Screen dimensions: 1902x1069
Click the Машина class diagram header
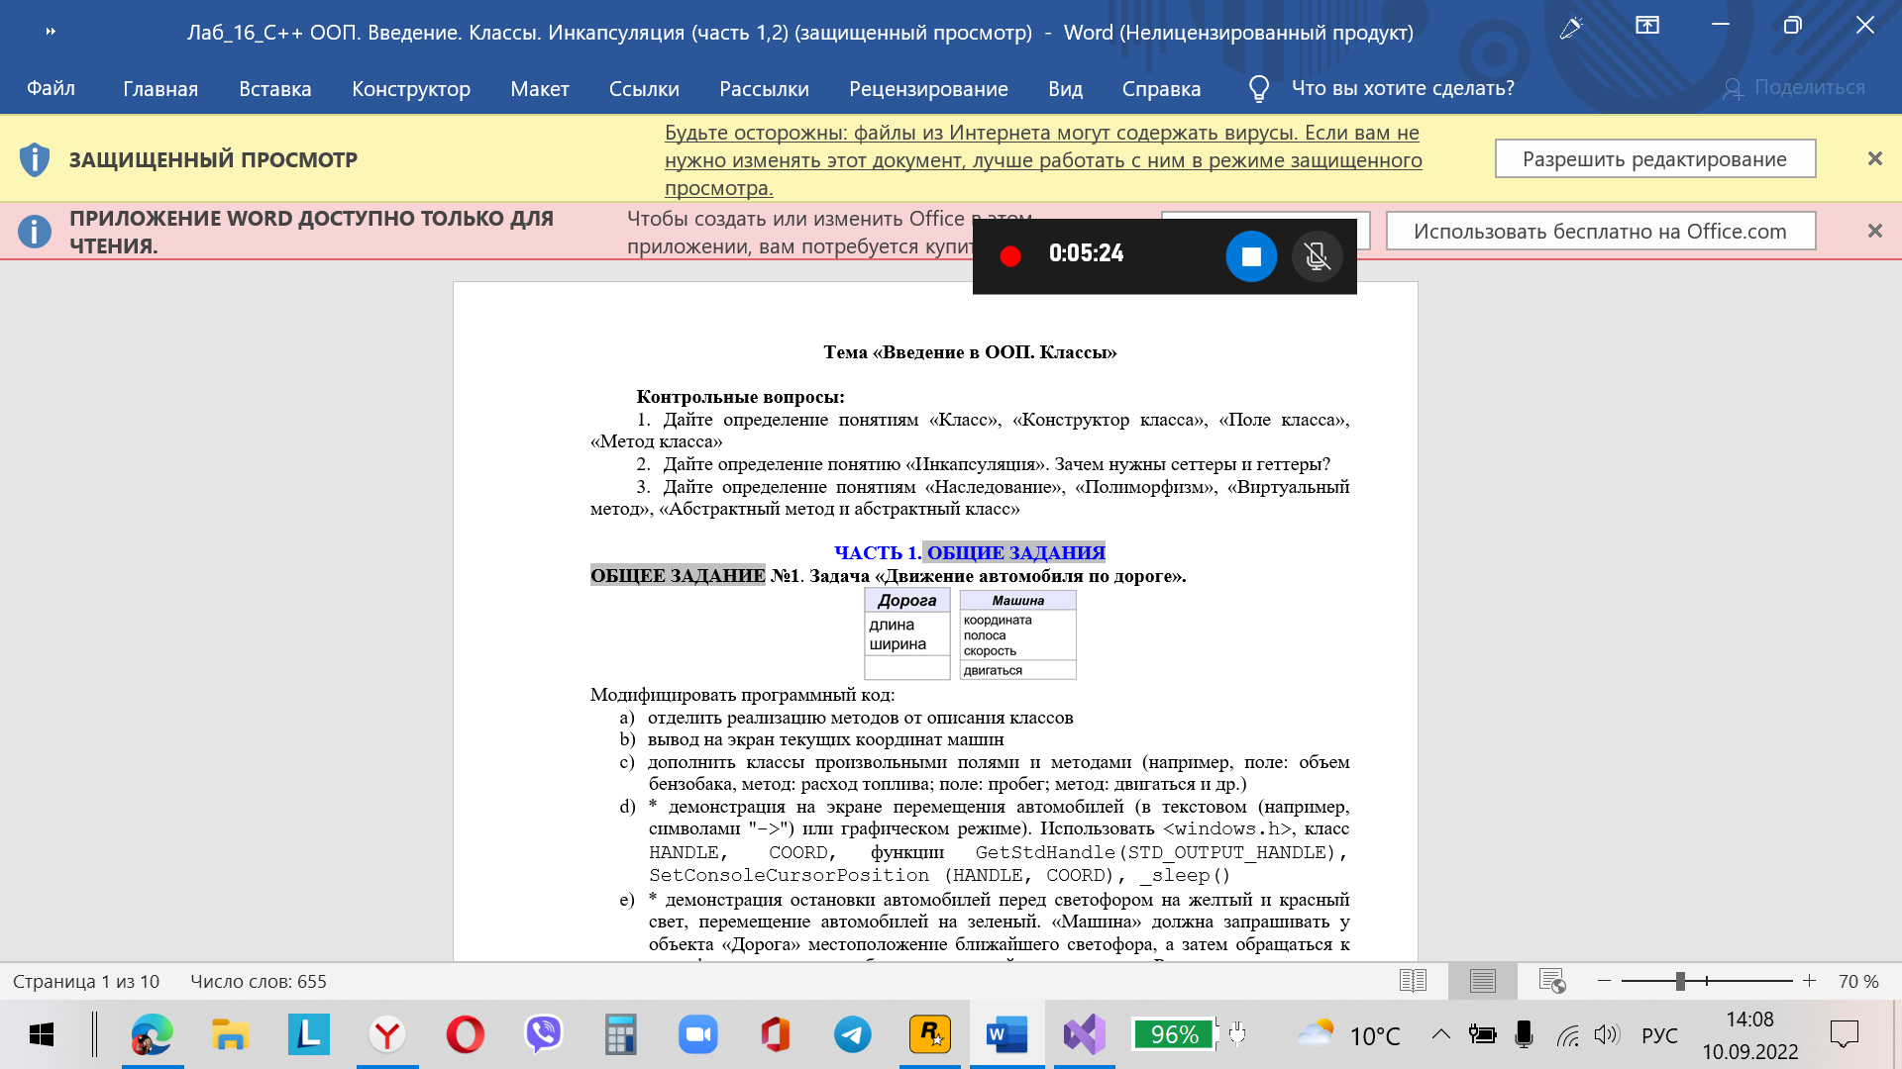point(1017,600)
